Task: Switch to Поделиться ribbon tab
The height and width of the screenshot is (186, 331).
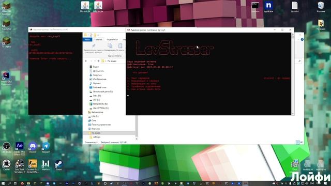Action: point(112,39)
